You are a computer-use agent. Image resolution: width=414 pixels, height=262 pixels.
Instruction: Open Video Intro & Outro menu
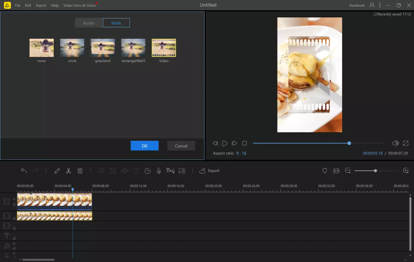[80, 5]
